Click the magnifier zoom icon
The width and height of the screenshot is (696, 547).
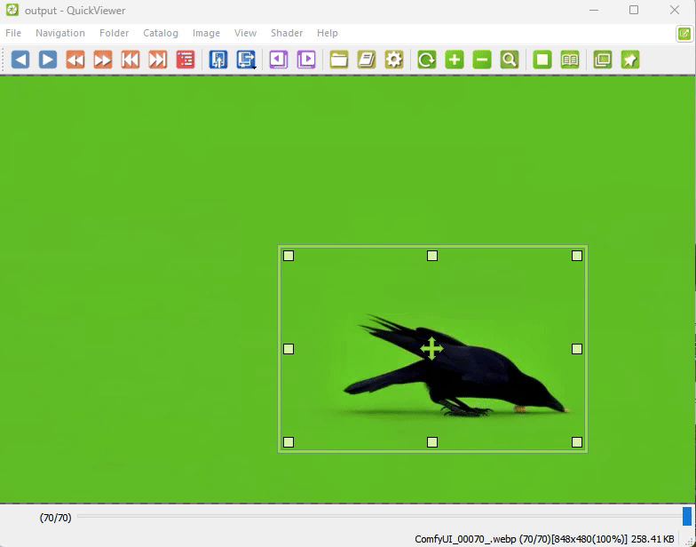click(510, 59)
